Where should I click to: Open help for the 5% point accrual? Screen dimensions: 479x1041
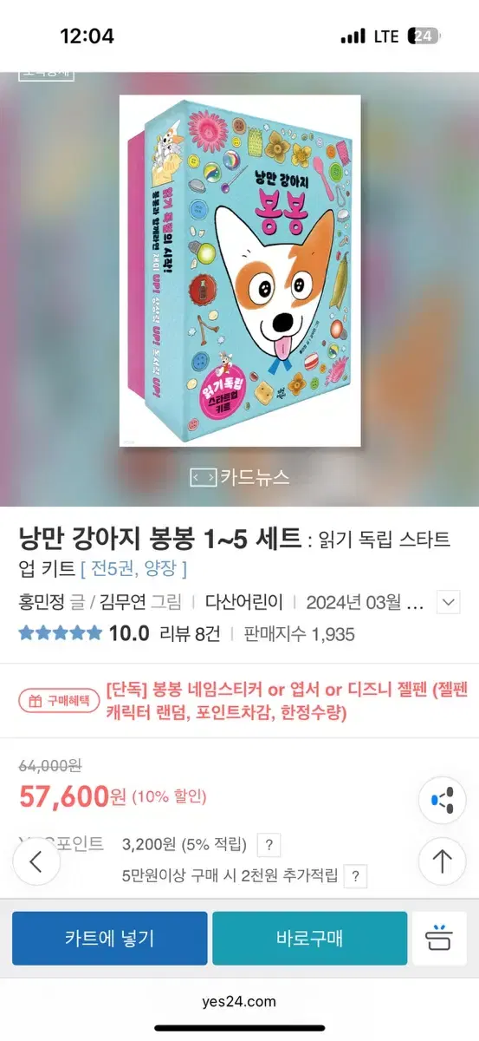269,844
